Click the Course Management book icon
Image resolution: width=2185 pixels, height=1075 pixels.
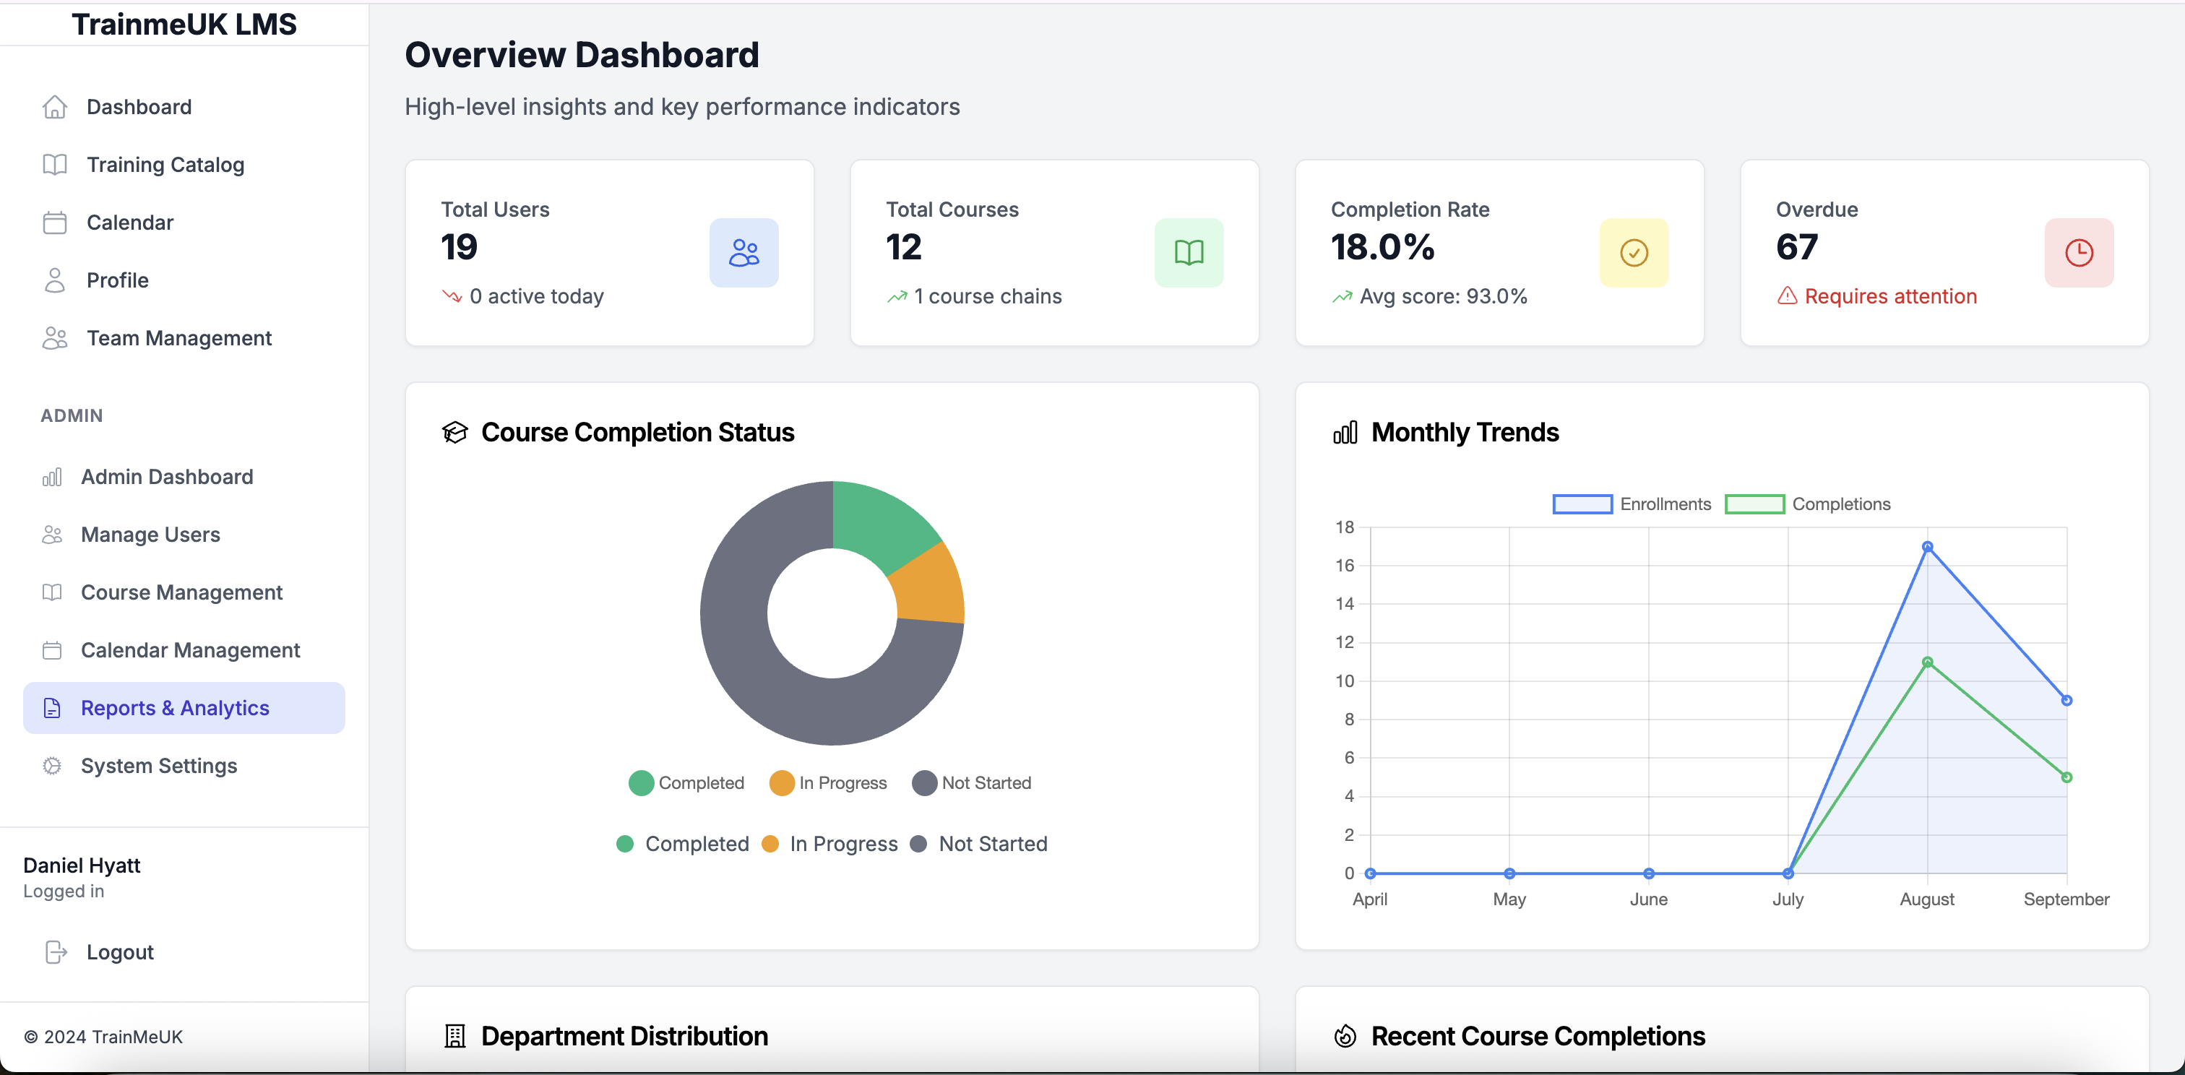pos(52,592)
